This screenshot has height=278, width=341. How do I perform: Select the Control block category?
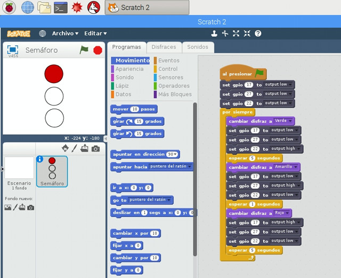click(x=166, y=69)
